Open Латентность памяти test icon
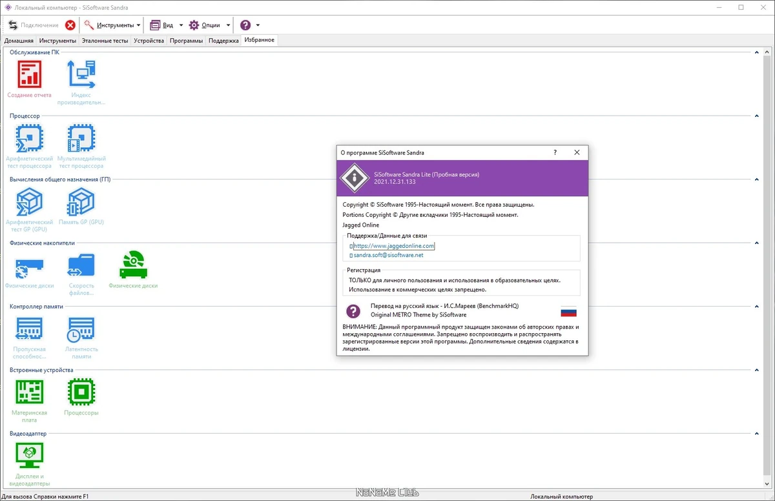The image size is (775, 501). [x=81, y=329]
